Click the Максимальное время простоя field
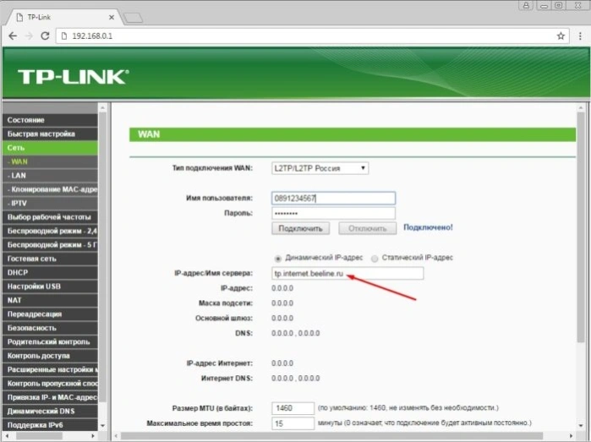The height and width of the screenshot is (442, 591). 293,423
